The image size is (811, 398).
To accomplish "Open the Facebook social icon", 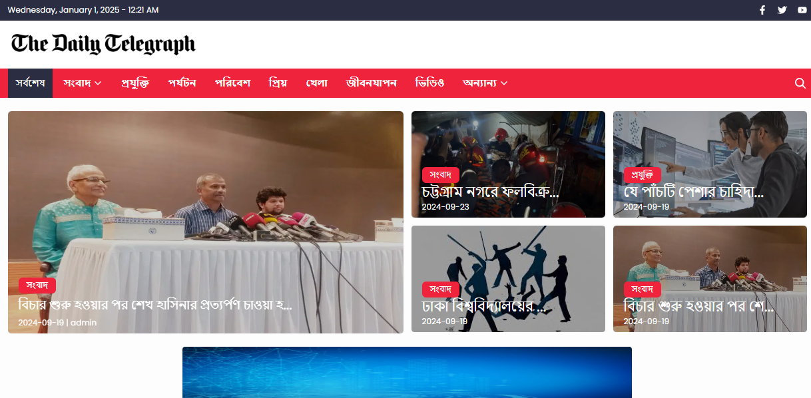I will coord(762,10).
